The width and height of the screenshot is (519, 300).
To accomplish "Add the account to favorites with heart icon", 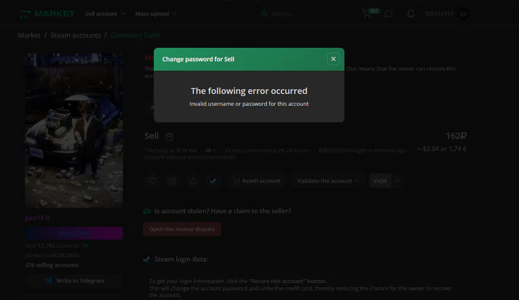I will [x=153, y=181].
